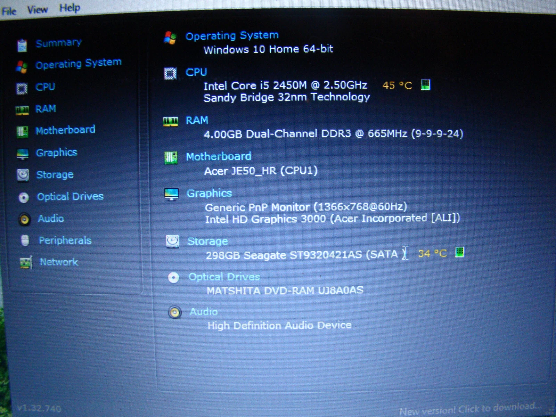Click the disk icon beside Storage summary heading
Screen dimensions: 556x417
(x=172, y=241)
